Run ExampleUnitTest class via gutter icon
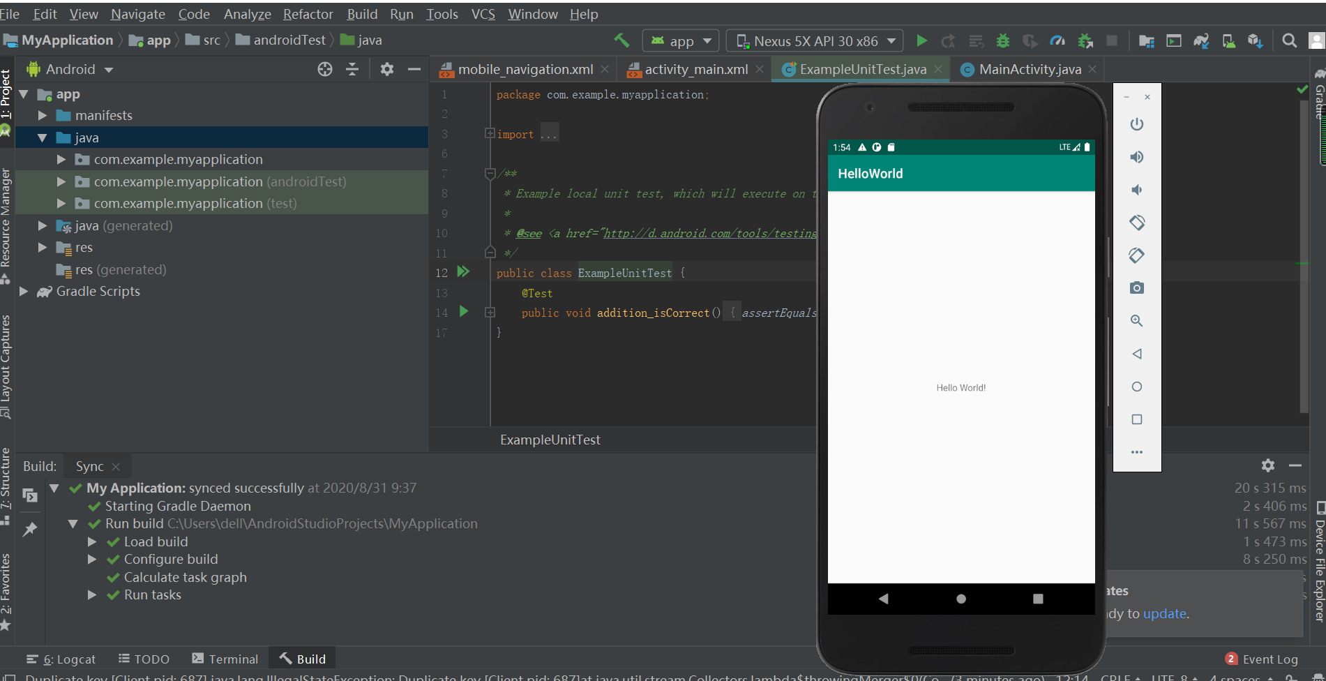Viewport: 1326px width, 681px height. pyautogui.click(x=463, y=272)
